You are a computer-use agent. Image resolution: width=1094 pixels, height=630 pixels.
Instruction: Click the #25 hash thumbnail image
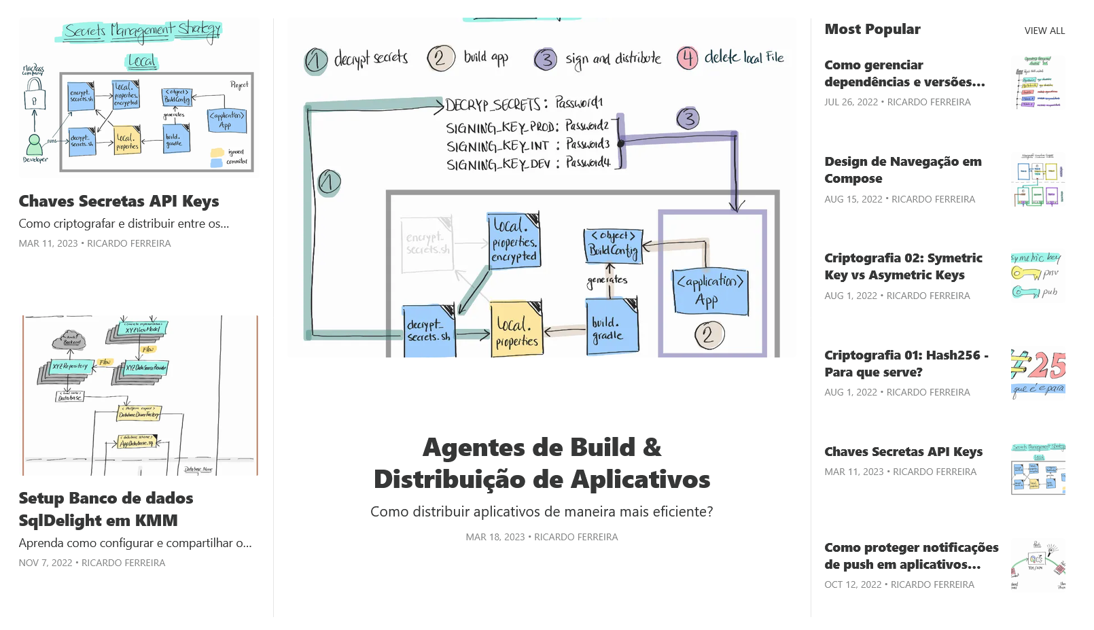click(x=1038, y=373)
